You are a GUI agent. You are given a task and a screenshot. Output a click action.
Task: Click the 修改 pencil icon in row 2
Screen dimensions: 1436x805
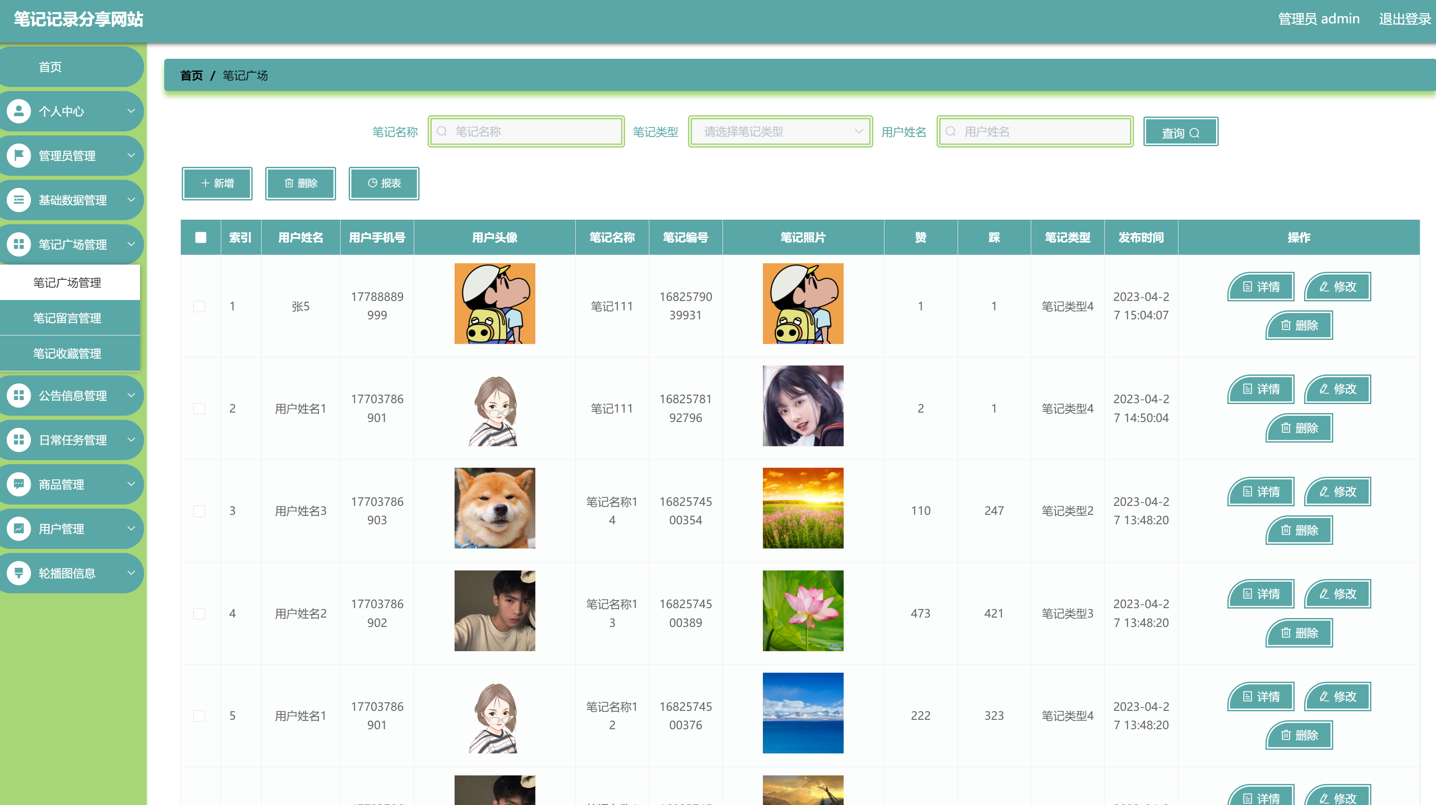1325,389
